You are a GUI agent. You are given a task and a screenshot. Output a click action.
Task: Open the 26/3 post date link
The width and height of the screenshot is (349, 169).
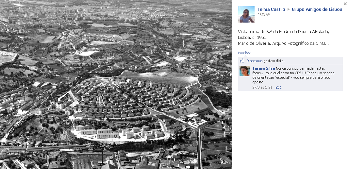(261, 15)
